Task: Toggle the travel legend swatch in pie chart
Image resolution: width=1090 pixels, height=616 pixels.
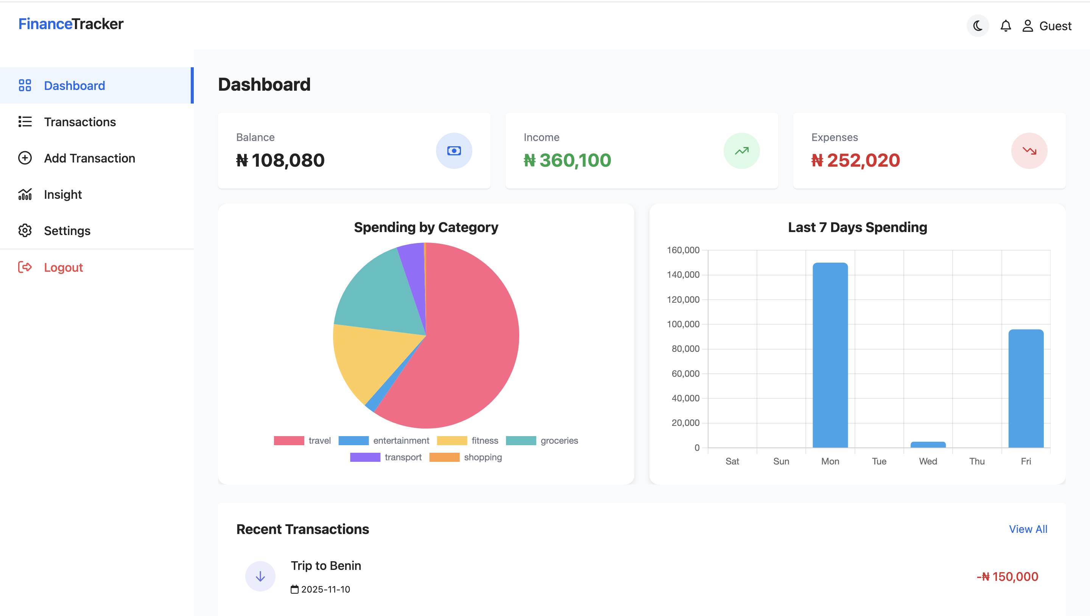Action: [289, 440]
